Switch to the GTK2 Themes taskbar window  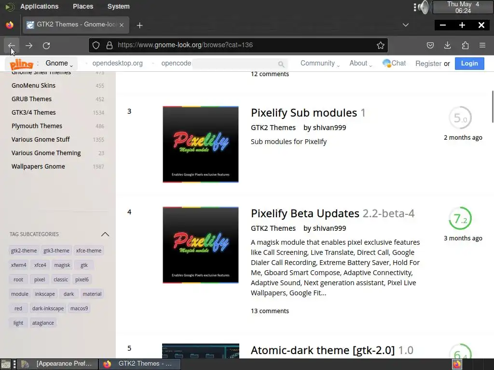pyautogui.click(x=140, y=364)
